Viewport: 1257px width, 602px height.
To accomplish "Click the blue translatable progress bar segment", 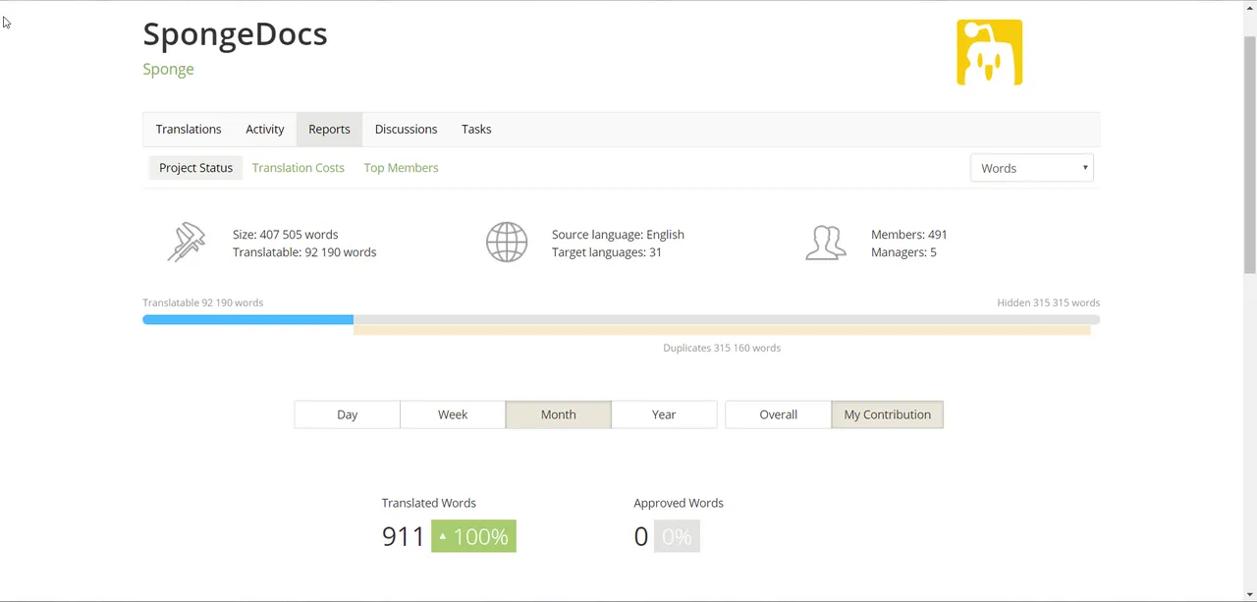I will (247, 320).
